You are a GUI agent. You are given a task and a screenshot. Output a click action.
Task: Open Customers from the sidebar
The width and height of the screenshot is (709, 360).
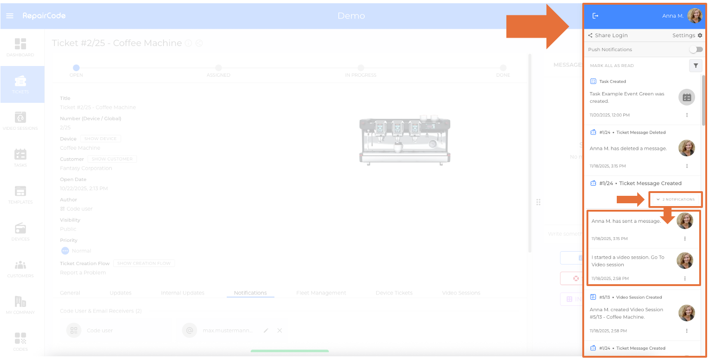click(20, 268)
